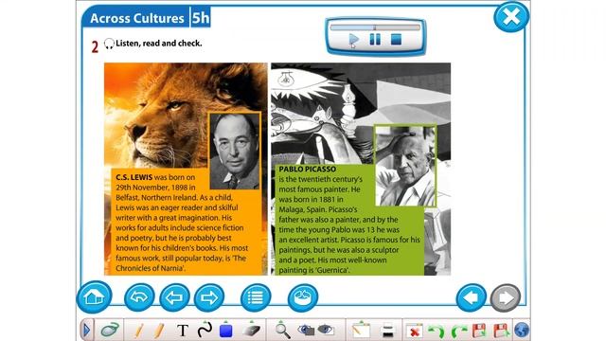Screen dimensions: 606x341
Task: Click the eye with camera screenshot tool
Action: [x=306, y=331]
